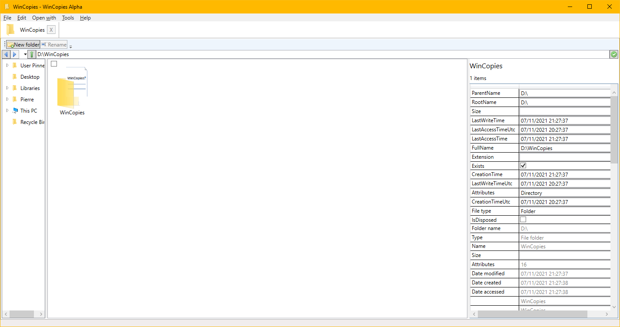Expand the Libraries tree node
Image resolution: width=620 pixels, height=327 pixels.
[x=7, y=88]
